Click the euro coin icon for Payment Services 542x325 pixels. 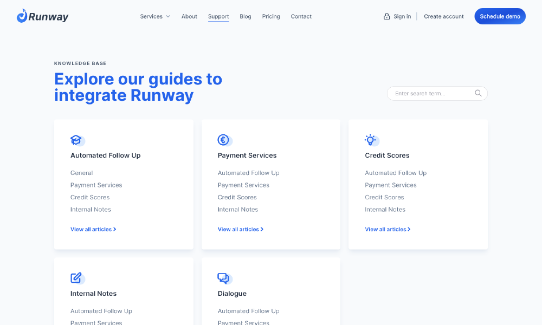tap(224, 139)
